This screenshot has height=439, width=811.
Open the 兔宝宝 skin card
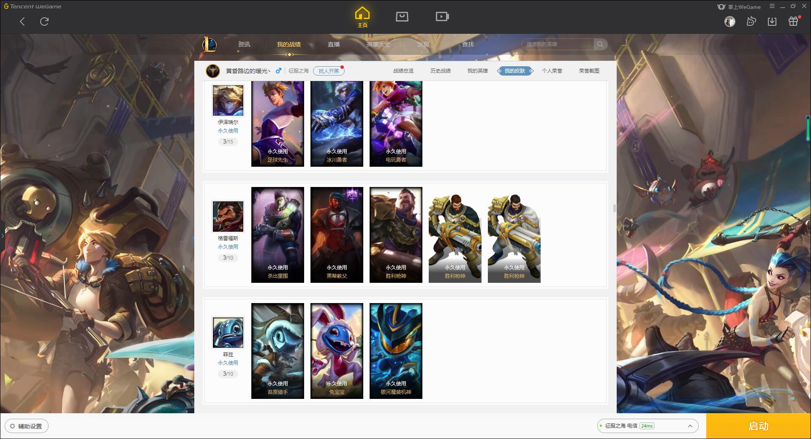(x=337, y=351)
